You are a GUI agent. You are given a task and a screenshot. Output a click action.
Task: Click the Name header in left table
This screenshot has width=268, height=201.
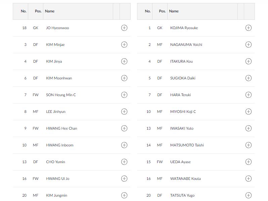tap(50, 11)
